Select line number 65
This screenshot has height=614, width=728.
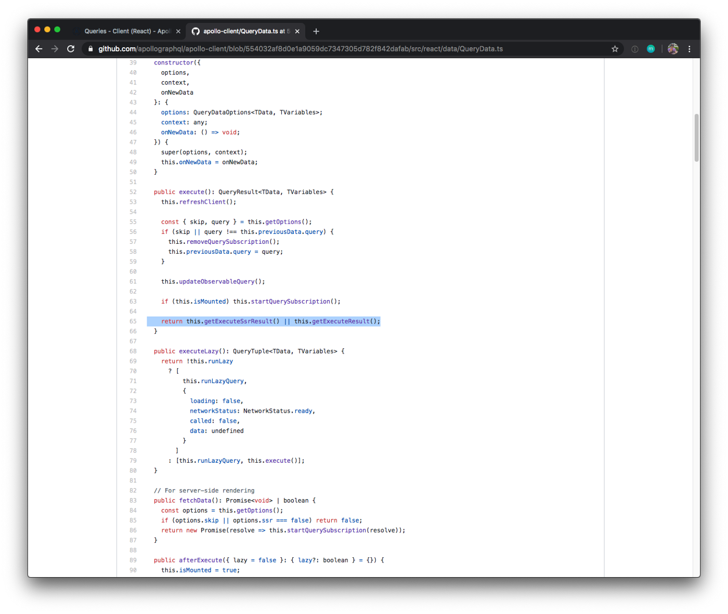coord(133,321)
